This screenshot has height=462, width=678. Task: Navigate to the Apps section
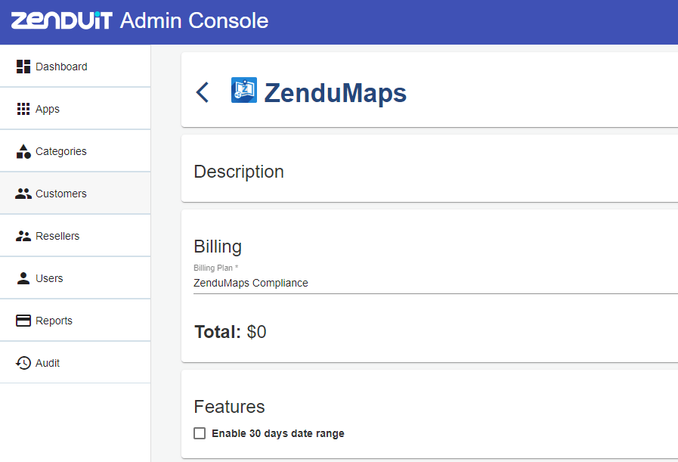click(76, 109)
